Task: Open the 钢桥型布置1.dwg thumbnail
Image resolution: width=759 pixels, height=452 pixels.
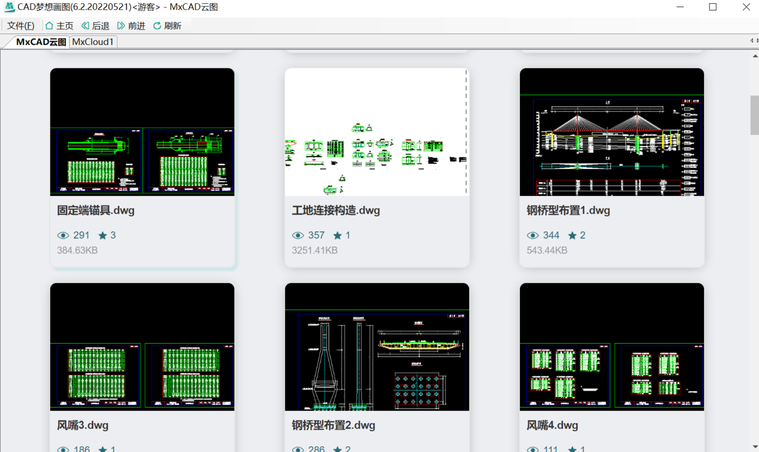Action: 612,132
